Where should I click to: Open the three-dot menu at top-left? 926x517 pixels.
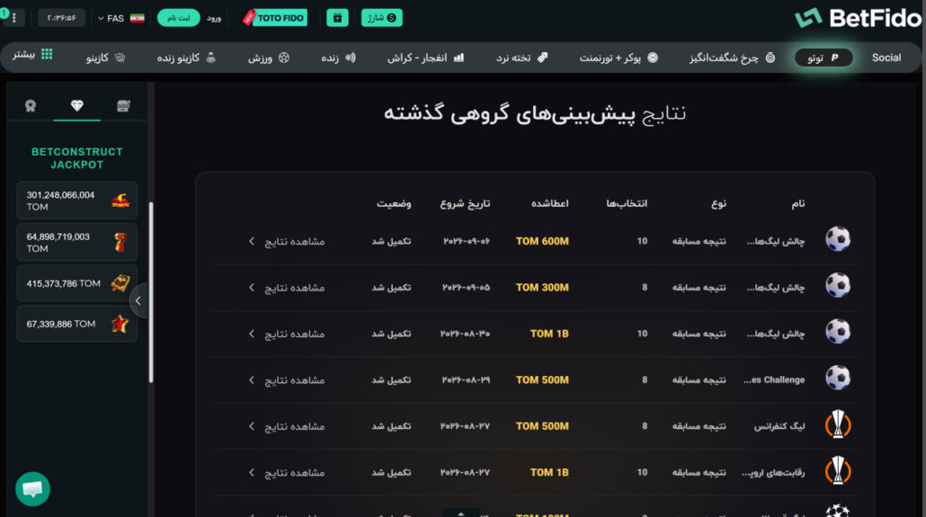[14, 18]
